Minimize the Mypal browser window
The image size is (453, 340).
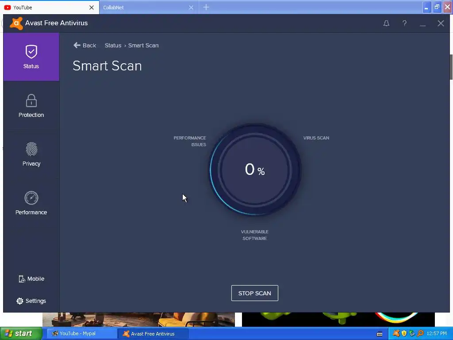426,7
